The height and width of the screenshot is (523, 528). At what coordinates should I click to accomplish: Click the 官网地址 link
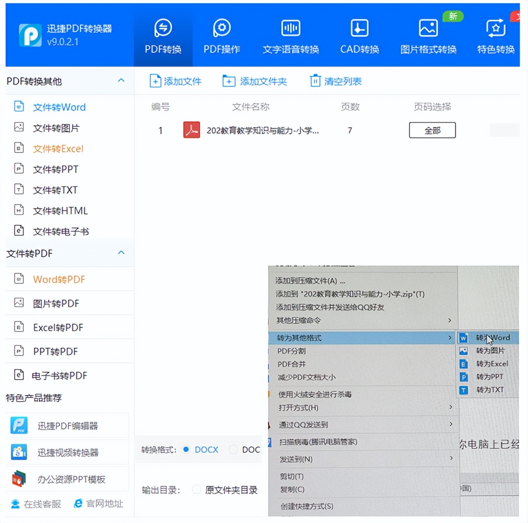click(x=99, y=504)
